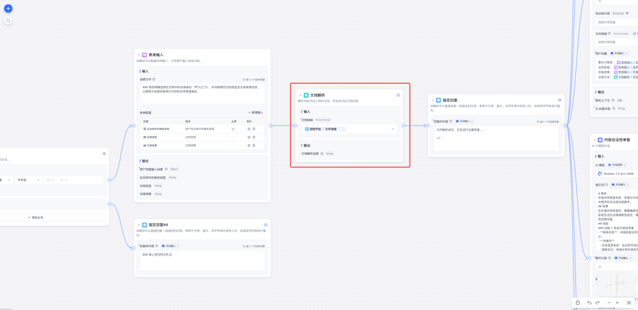Click the 文档解析 node output connector
This screenshot has height=310, width=638.
403,125
